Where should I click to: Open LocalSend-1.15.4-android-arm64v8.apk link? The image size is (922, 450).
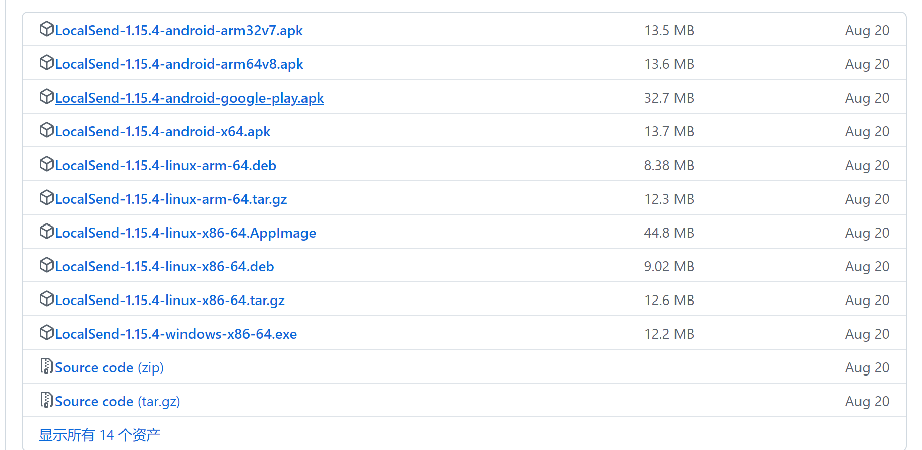(179, 64)
